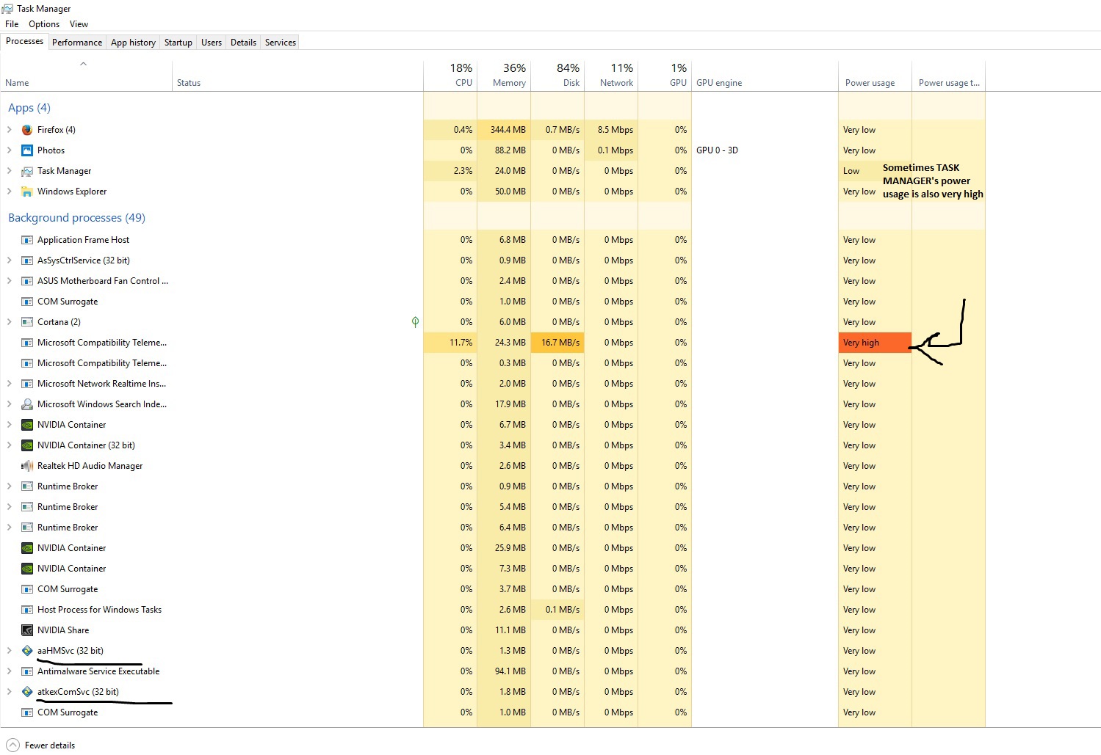The height and width of the screenshot is (755, 1101).
Task: Expand the Antimalware Service Executable entry
Action: (x=9, y=671)
